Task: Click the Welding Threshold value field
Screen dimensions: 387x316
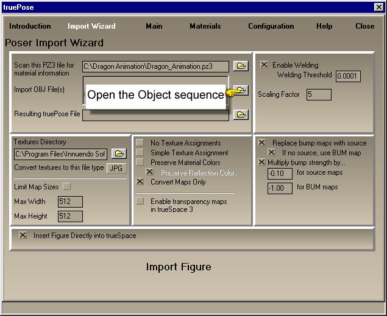Action: (x=348, y=76)
